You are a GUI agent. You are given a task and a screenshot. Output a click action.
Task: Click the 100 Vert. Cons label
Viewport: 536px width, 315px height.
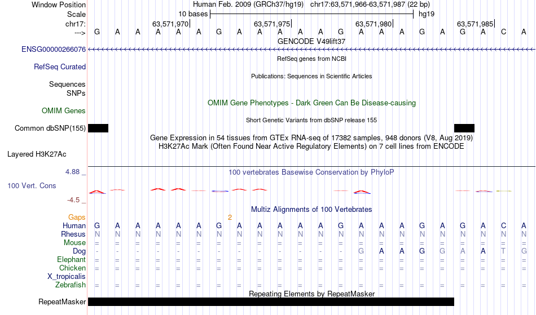click(32, 185)
